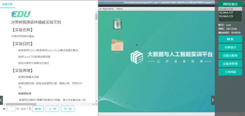Click the document horizontal scrollbar thumb
Viewport: 245px width, 116px height.
click(x=21, y=104)
